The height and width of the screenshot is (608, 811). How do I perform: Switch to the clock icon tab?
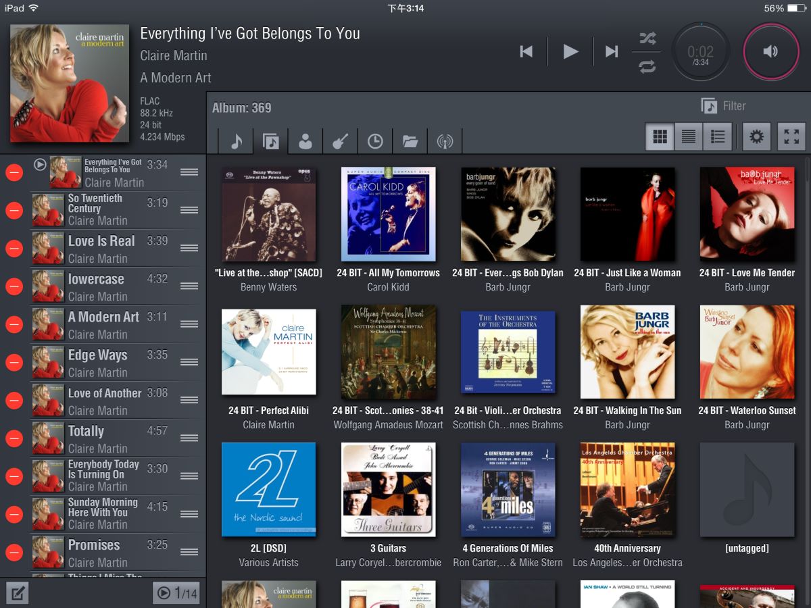pyautogui.click(x=375, y=141)
